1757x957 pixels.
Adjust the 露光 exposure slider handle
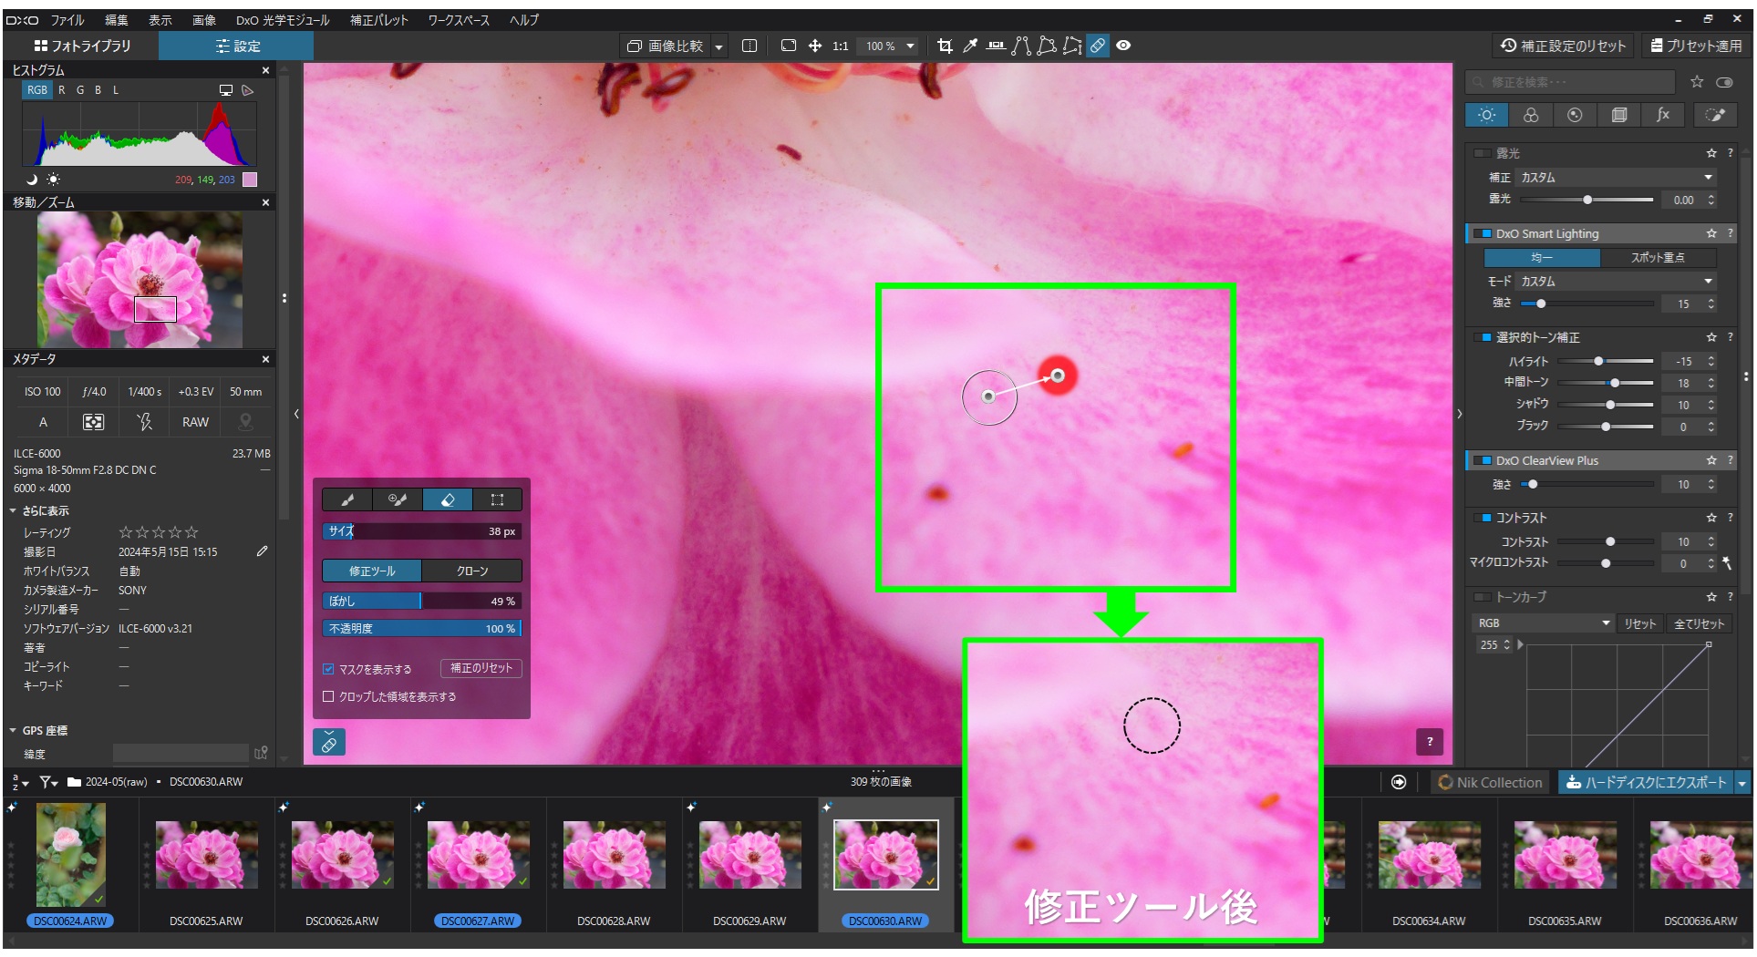[1587, 200]
